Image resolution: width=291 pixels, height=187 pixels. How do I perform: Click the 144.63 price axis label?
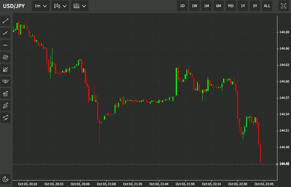tap(284, 65)
